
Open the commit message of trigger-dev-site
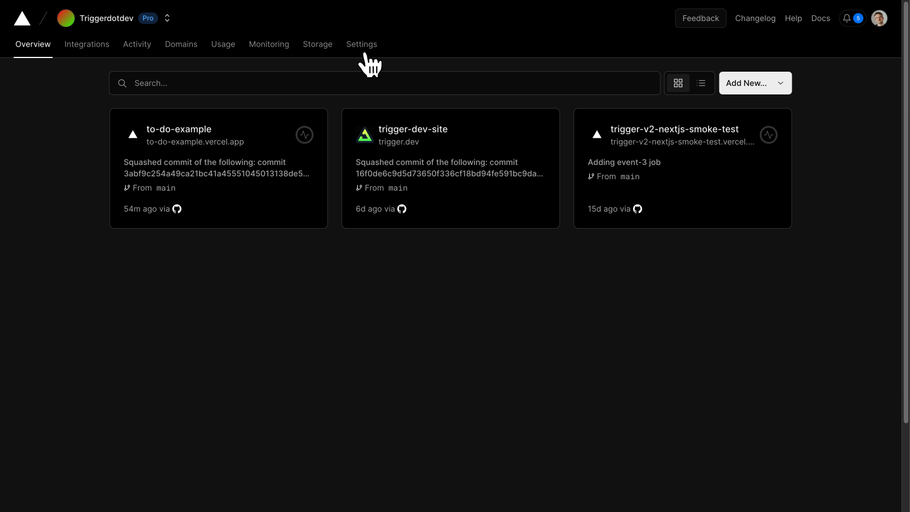click(x=449, y=168)
